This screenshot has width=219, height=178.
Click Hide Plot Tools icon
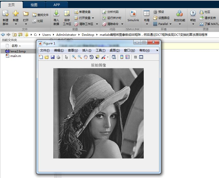135,57
